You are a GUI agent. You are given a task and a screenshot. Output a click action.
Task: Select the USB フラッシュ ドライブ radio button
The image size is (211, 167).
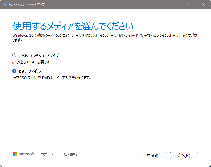14,55
